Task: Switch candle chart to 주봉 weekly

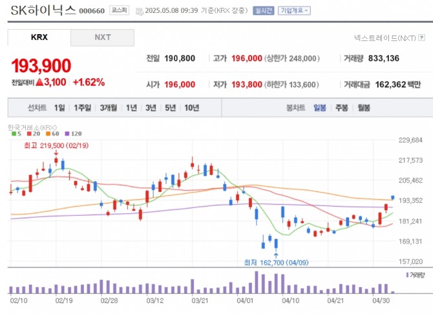Action: pyautogui.click(x=342, y=108)
